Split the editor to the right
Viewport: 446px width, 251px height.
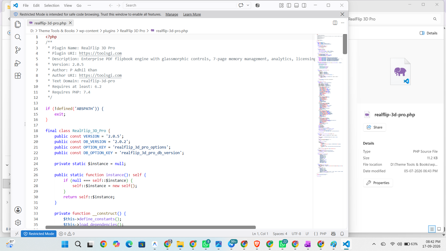[335, 23]
